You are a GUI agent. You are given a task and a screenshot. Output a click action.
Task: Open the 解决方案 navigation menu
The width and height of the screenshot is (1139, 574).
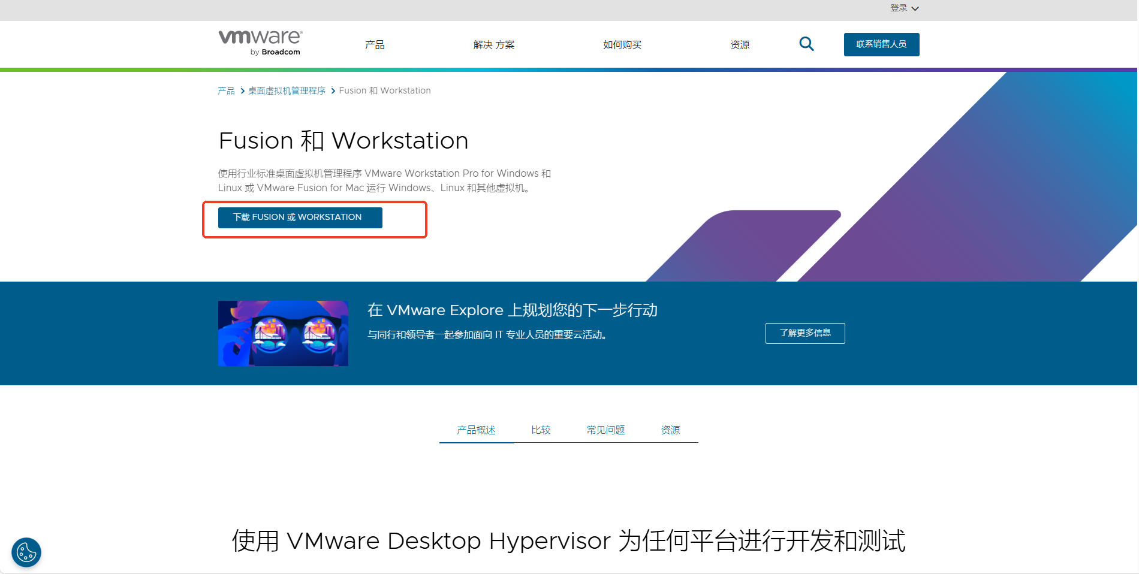point(494,45)
